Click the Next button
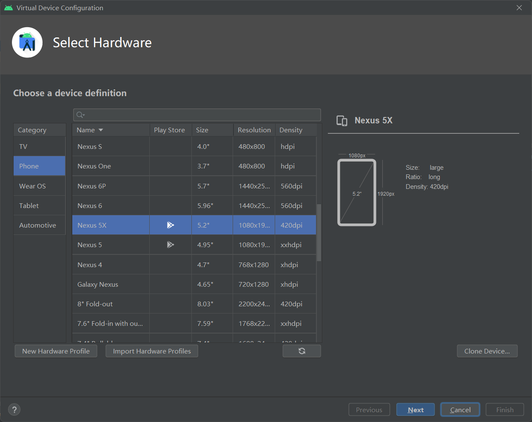The image size is (532, 422). point(415,410)
